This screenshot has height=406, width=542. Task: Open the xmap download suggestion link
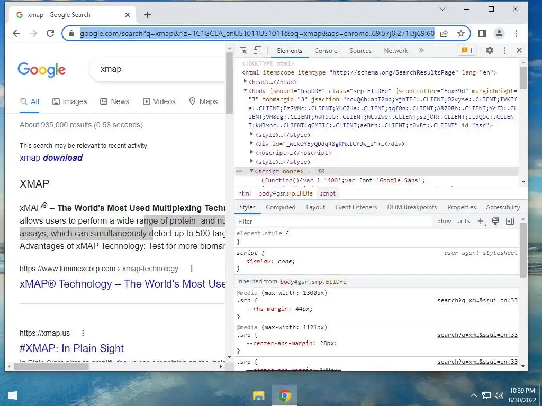[51, 158]
